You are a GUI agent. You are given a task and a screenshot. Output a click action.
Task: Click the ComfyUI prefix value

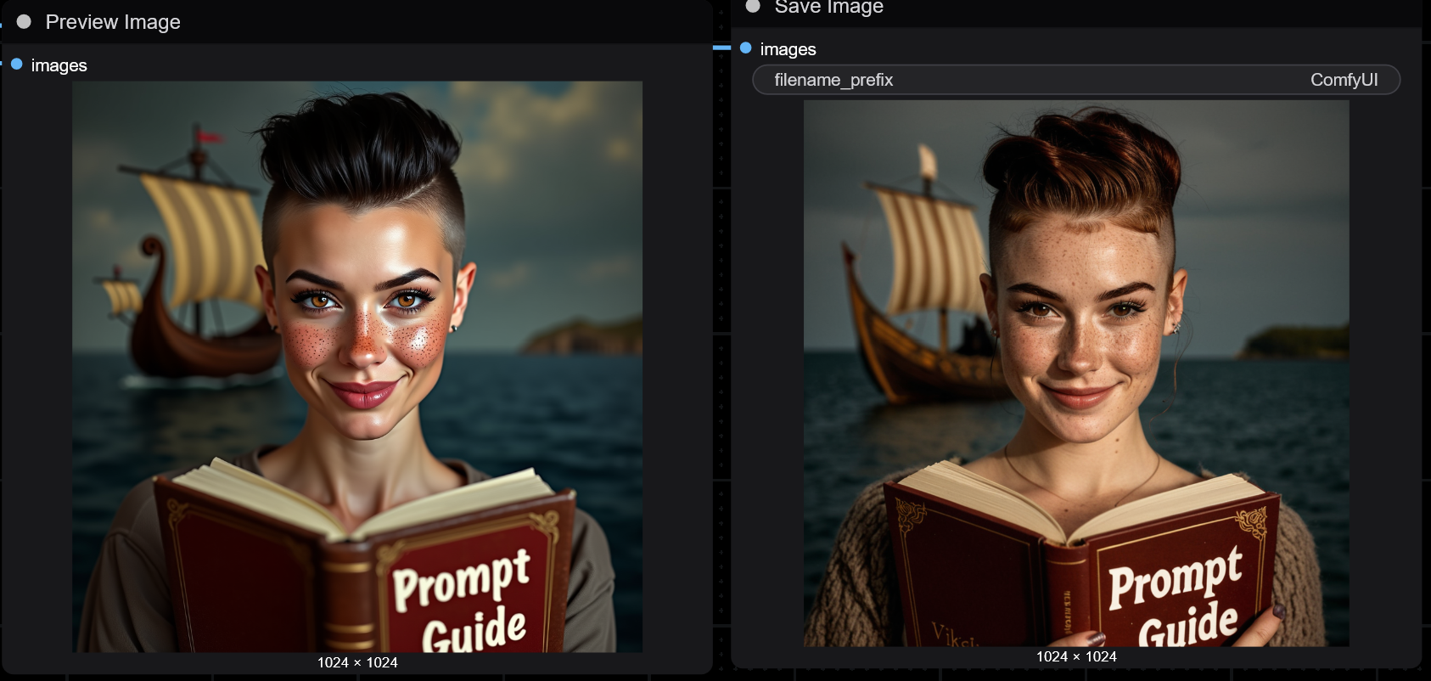1344,80
